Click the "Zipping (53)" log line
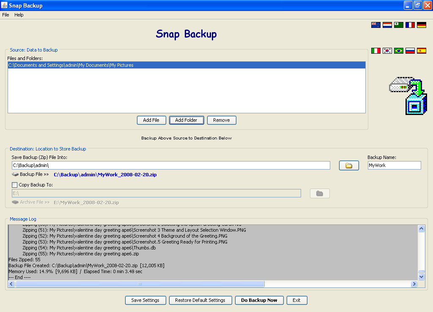 tap(125, 242)
